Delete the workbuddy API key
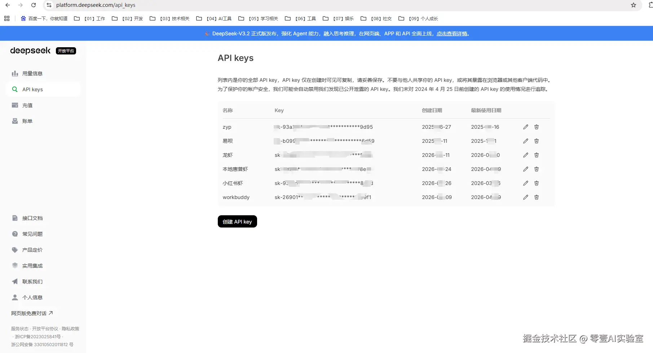This screenshot has height=353, width=653. (537, 197)
